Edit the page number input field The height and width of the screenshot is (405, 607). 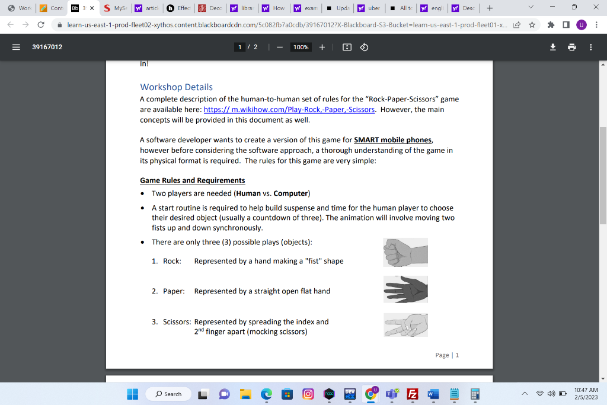[x=239, y=47]
